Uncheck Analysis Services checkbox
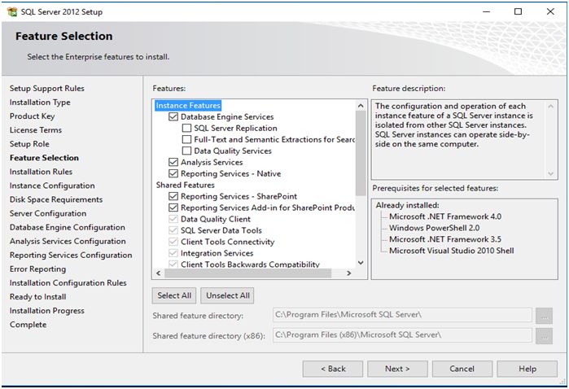The image size is (569, 389). click(x=173, y=162)
